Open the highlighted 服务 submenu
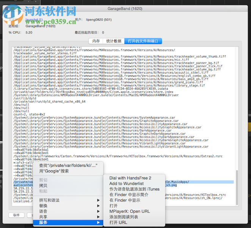 (x=68, y=223)
